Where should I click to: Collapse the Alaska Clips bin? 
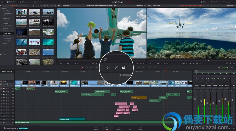(x=2, y=18)
